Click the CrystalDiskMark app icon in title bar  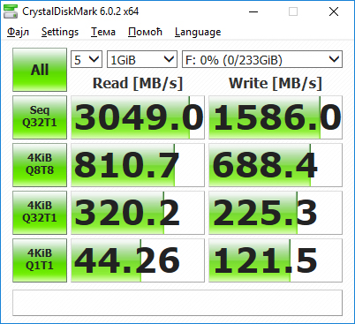tap(11, 11)
